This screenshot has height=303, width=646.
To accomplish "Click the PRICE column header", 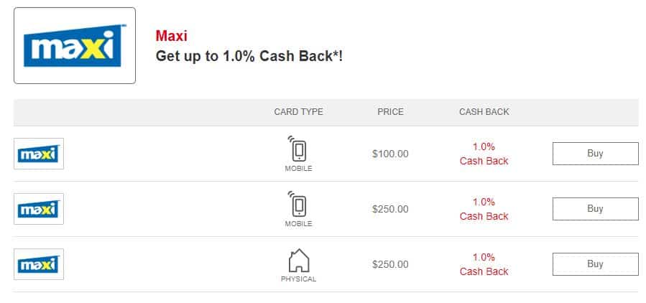I will click(390, 112).
